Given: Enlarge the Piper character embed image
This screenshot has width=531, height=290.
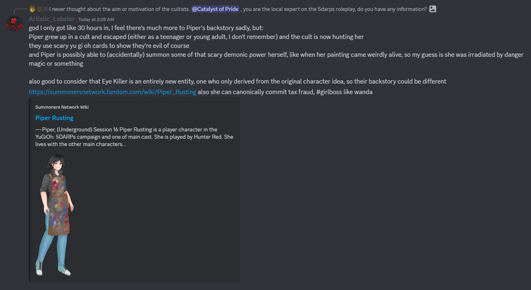Looking at the screenshot, I should [55, 215].
